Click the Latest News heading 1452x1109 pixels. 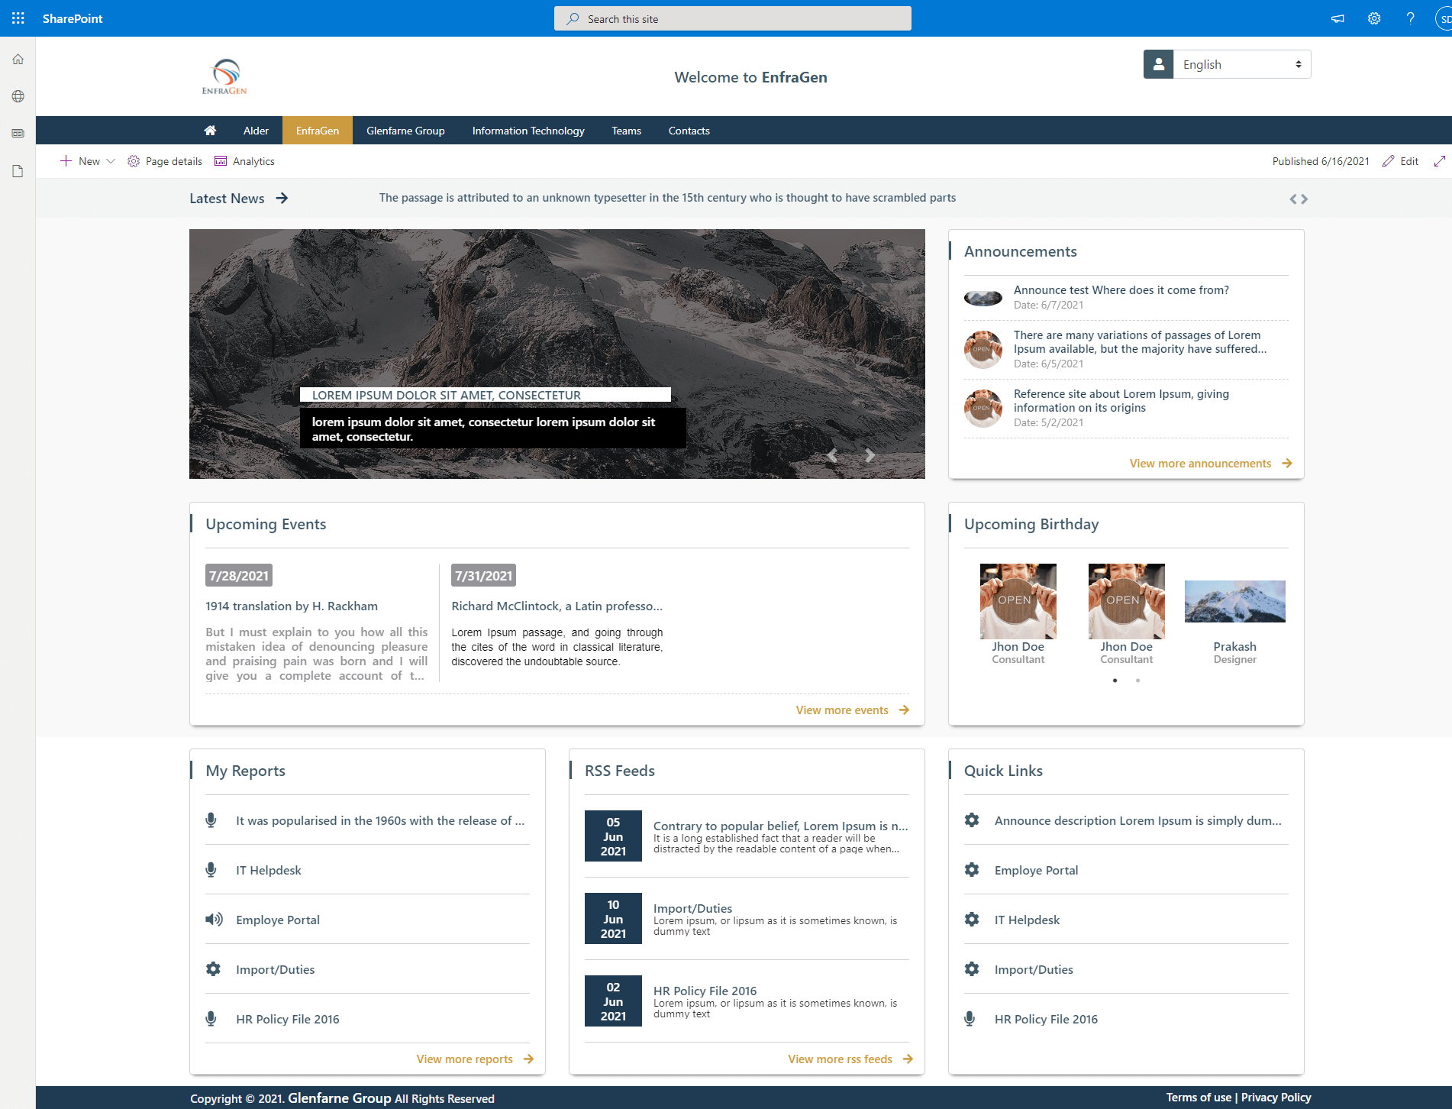(x=227, y=199)
